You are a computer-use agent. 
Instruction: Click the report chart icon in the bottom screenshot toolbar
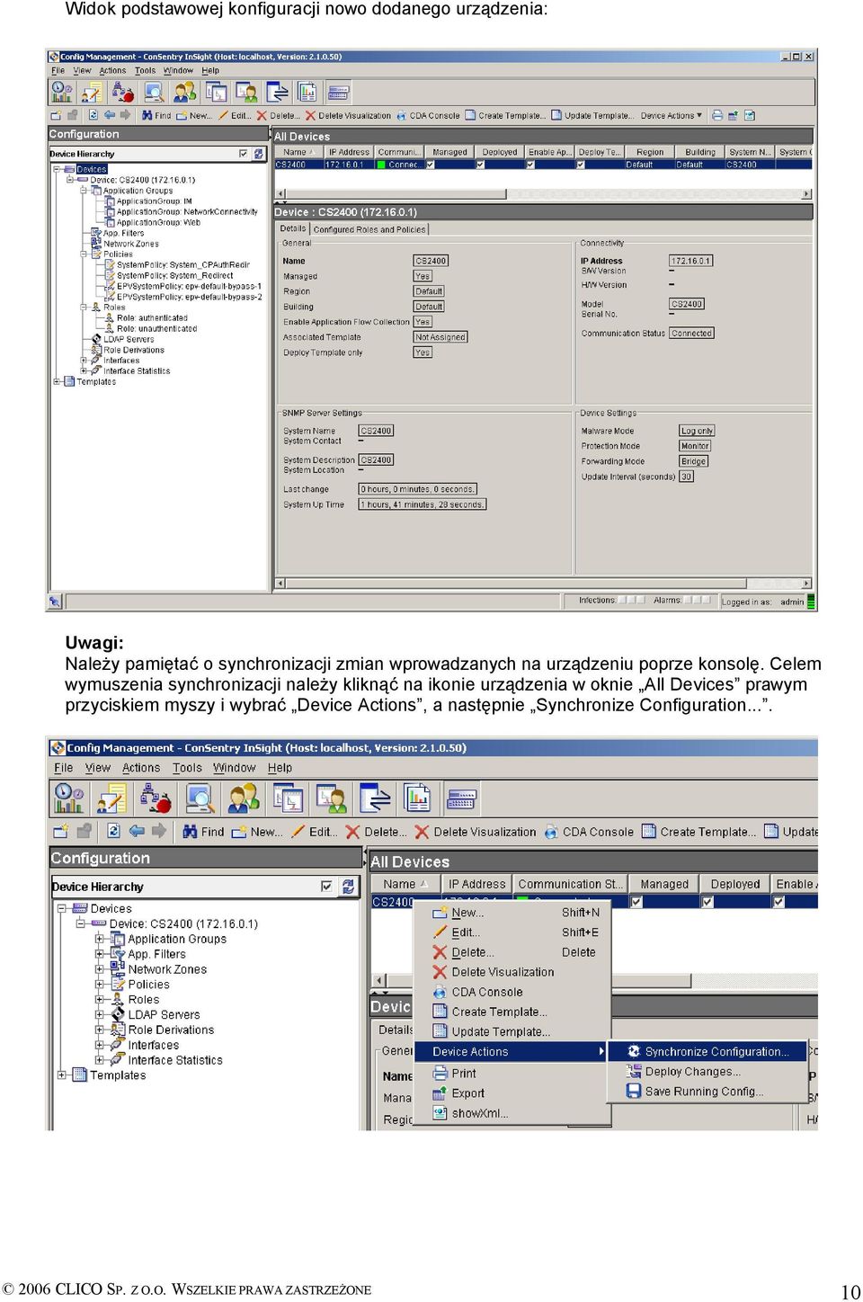[x=418, y=798]
